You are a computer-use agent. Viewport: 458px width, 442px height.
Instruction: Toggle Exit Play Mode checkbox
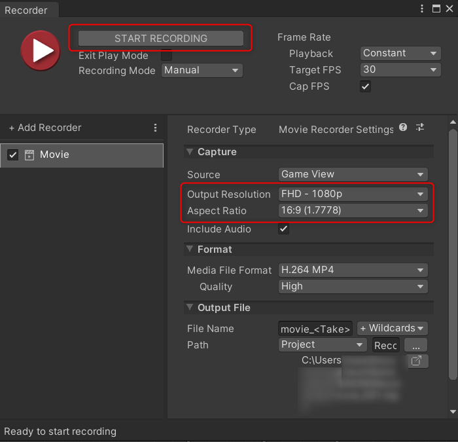166,55
